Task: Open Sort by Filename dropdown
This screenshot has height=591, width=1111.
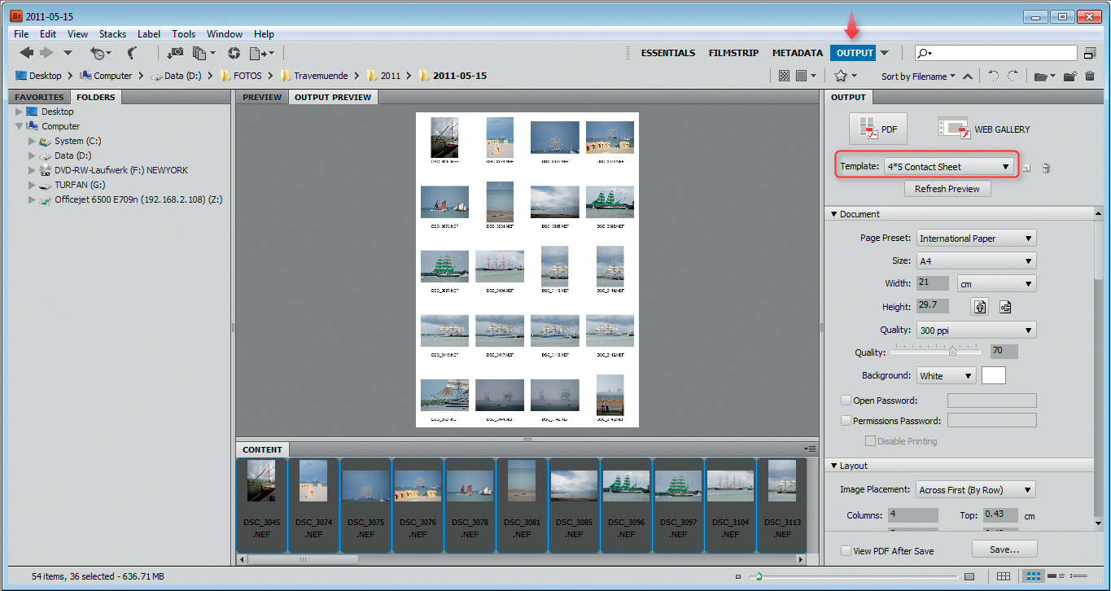Action: coord(918,77)
